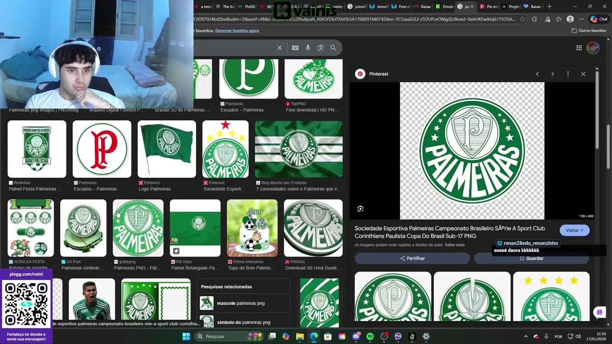Open File Explorer from the taskbar
The height and width of the screenshot is (344, 612).
[300, 336]
